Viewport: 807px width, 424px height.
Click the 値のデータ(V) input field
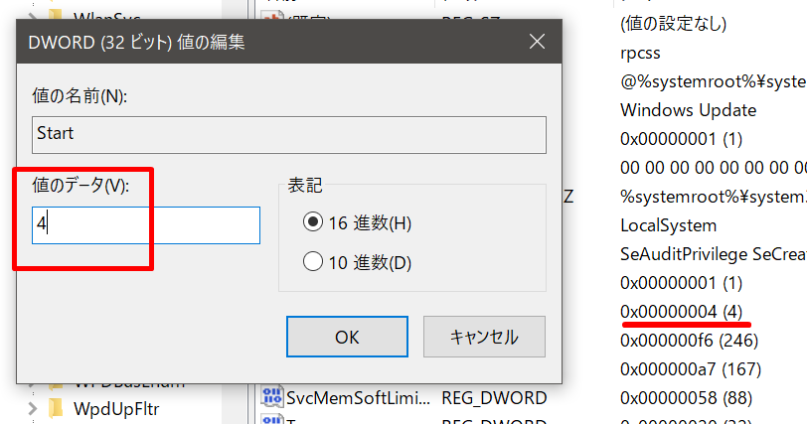pos(146,225)
